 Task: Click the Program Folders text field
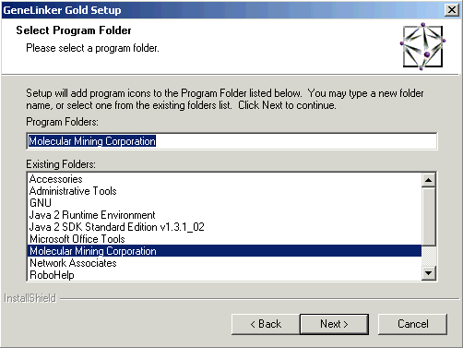(x=231, y=141)
